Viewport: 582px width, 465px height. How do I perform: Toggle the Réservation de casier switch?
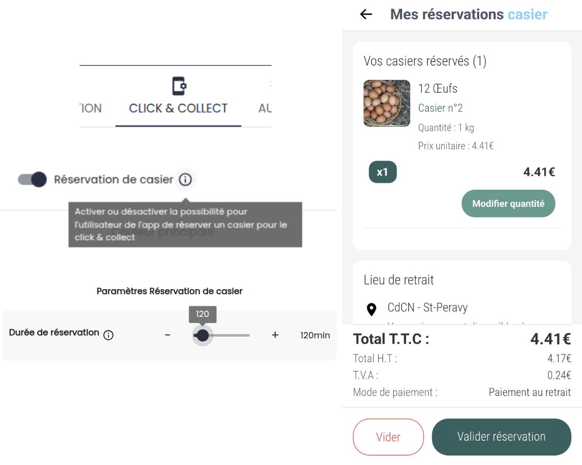tap(32, 180)
